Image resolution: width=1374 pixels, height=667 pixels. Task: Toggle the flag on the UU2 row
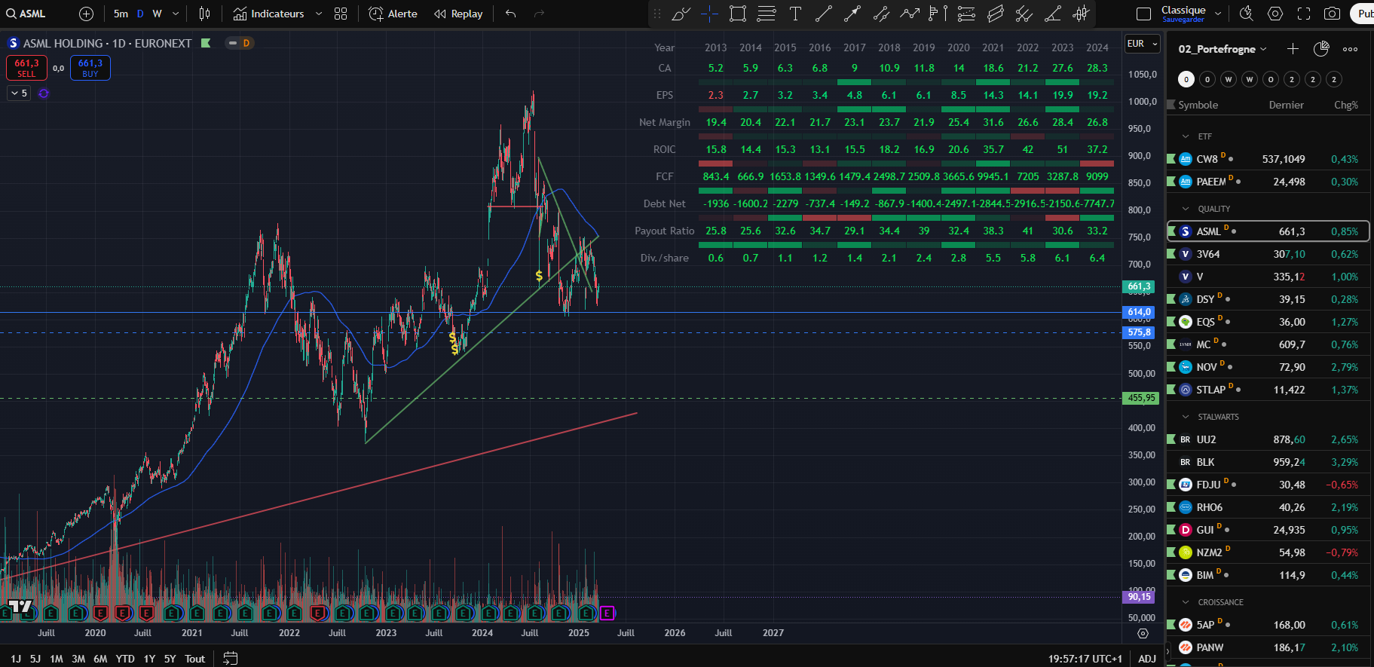coord(1171,439)
